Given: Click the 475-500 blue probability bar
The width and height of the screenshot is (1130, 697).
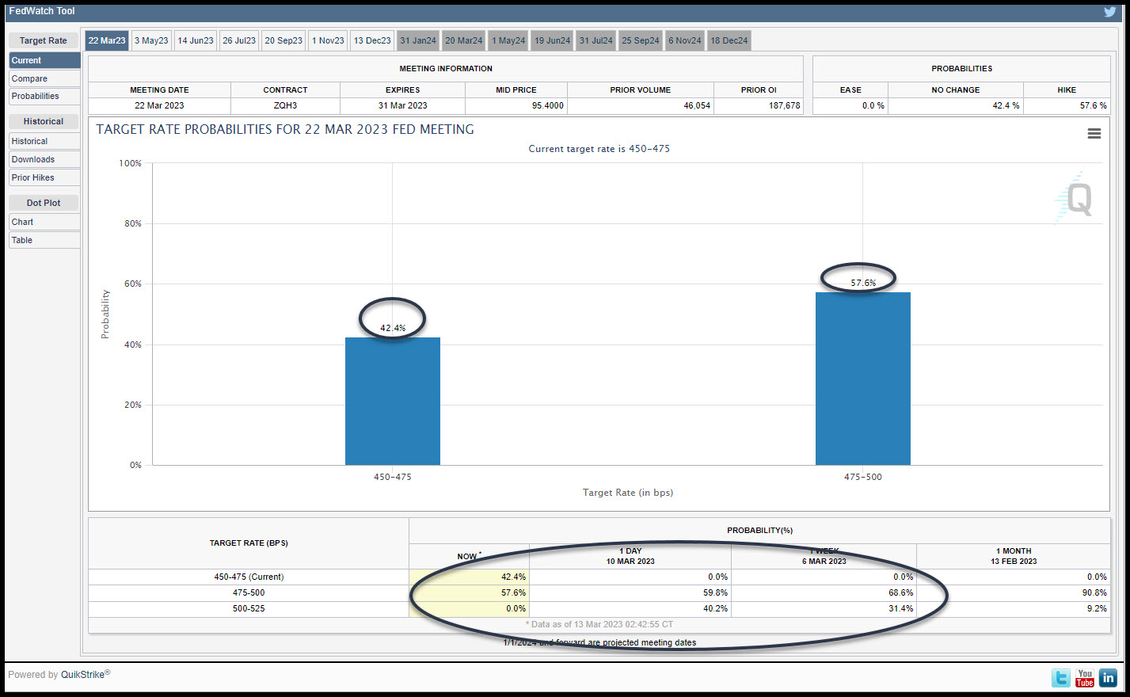Looking at the screenshot, I should [863, 379].
